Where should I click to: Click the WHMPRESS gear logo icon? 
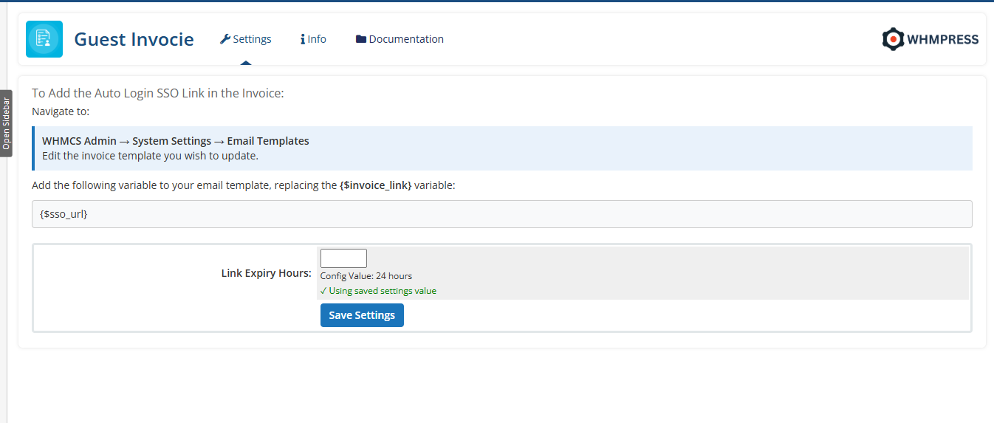894,39
